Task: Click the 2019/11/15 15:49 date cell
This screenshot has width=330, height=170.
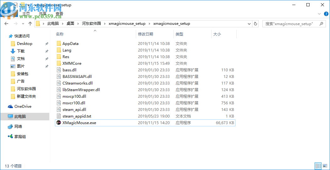Action: tap(154, 63)
